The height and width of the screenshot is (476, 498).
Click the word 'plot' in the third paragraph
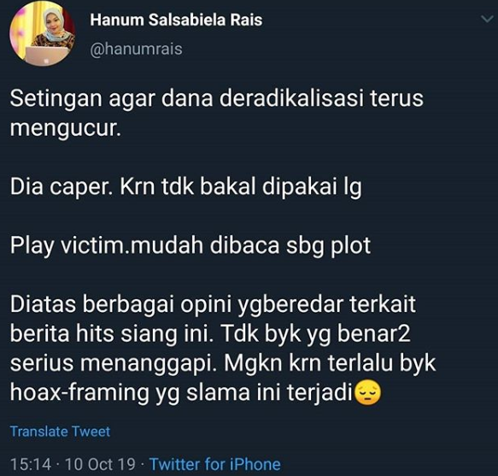pos(350,246)
